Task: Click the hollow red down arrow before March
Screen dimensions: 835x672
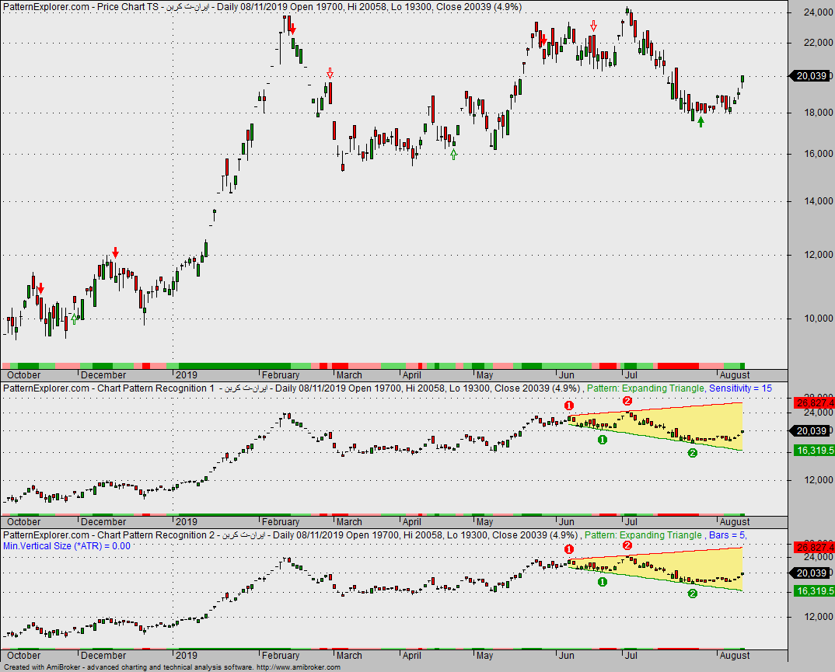Action: pyautogui.click(x=330, y=74)
